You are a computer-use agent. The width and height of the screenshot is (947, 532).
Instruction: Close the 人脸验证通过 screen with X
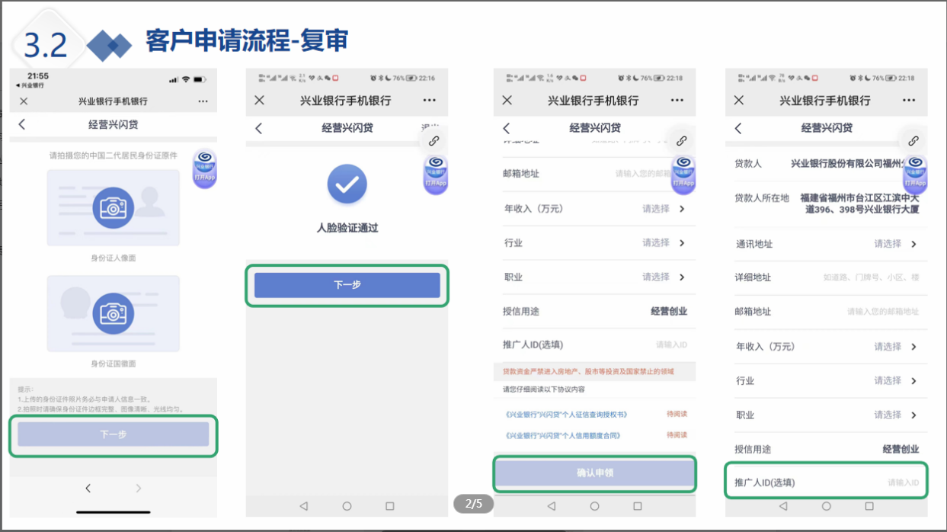click(259, 101)
